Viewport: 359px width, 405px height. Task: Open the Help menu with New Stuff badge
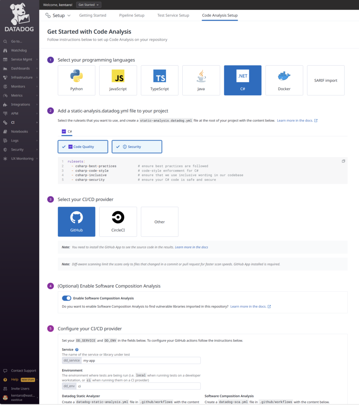click(20, 380)
